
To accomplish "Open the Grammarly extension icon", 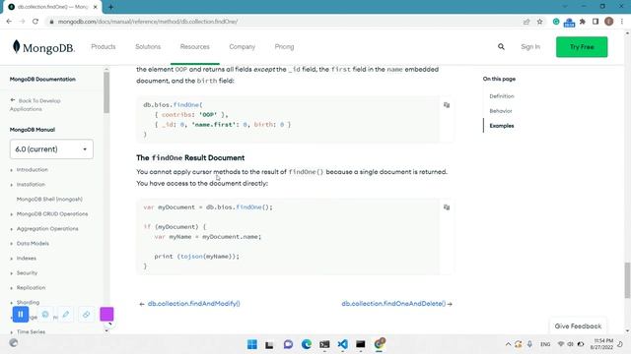I will 556,22.
